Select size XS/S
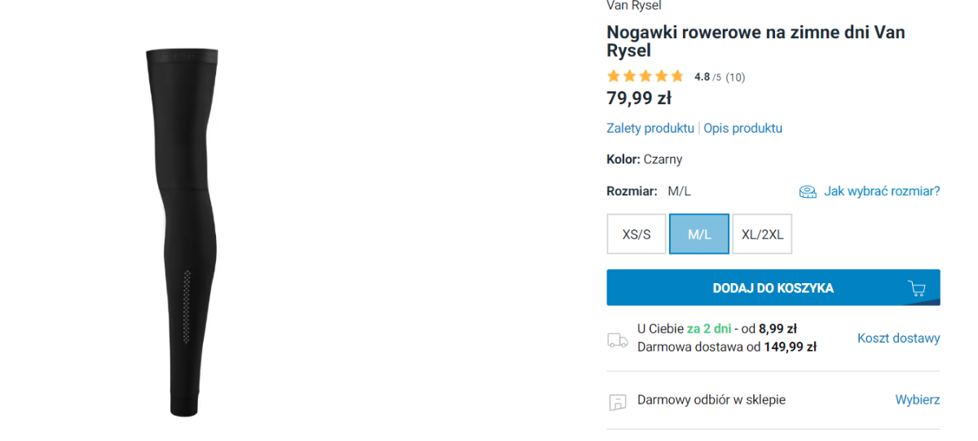Image resolution: width=978 pixels, height=441 pixels. point(637,234)
